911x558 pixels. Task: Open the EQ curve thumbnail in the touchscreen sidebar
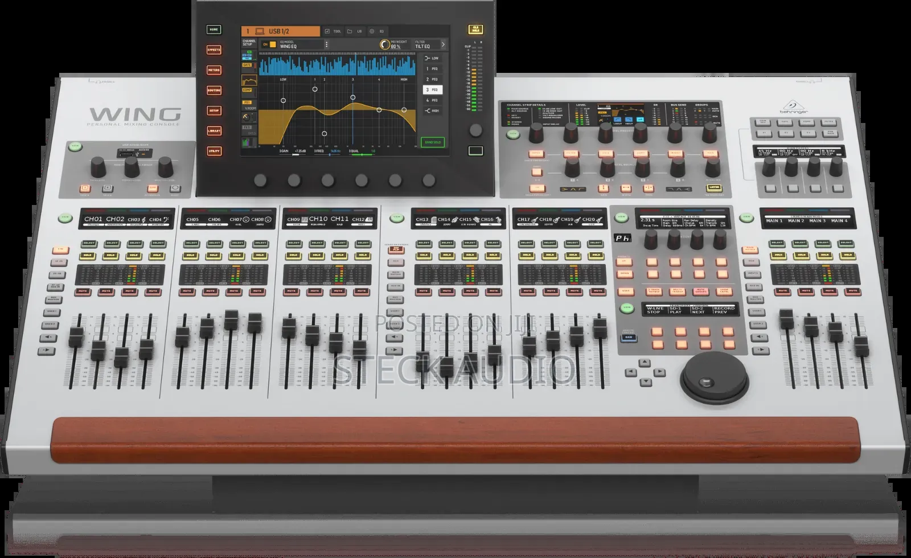click(249, 80)
